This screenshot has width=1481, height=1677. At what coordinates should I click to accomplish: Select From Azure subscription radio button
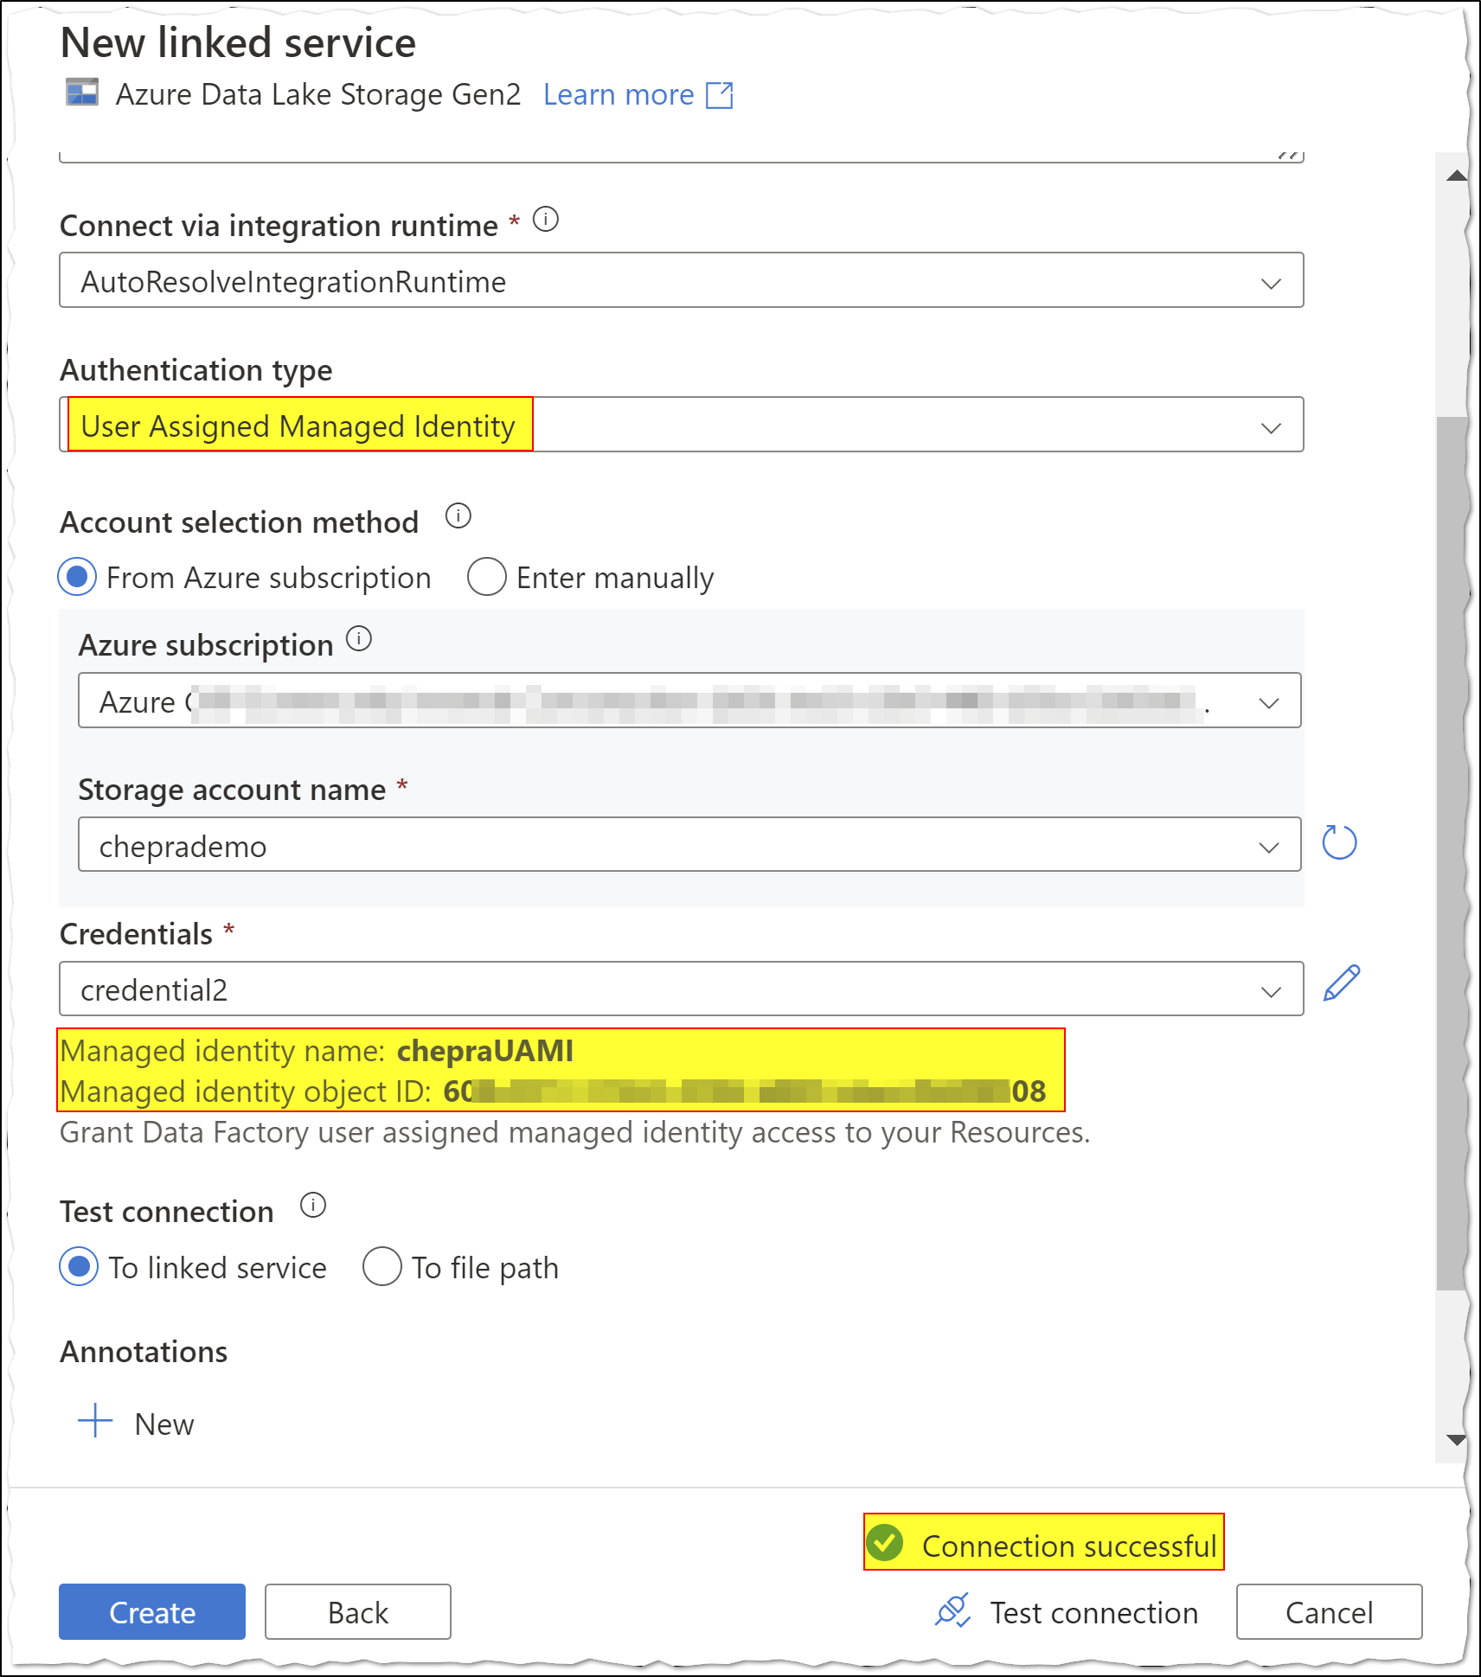[x=78, y=577]
